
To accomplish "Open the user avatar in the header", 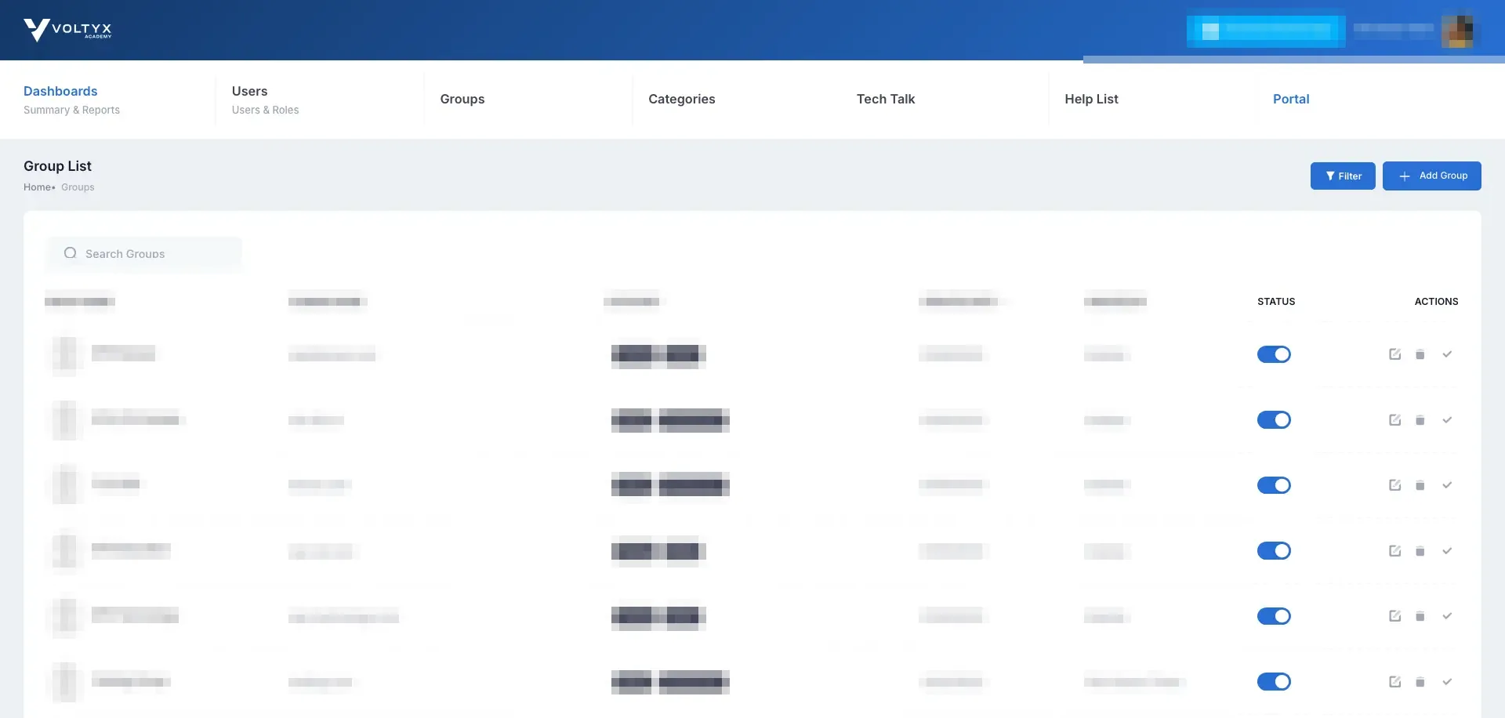I will [1457, 31].
